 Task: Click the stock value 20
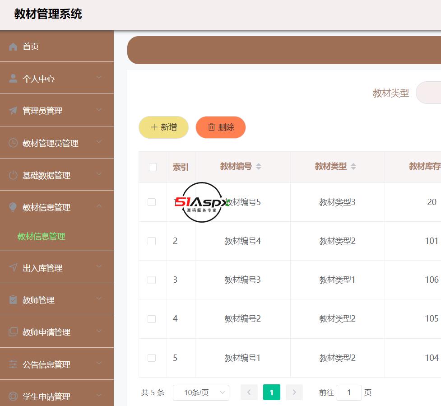click(x=432, y=202)
